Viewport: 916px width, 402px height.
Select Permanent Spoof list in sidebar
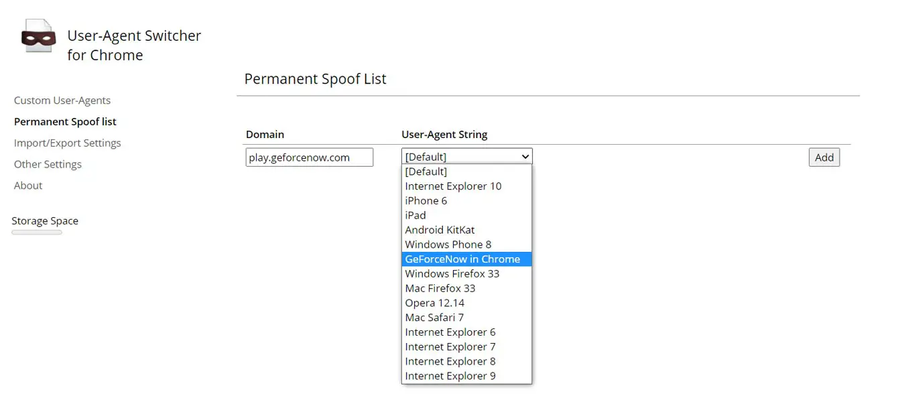(65, 122)
